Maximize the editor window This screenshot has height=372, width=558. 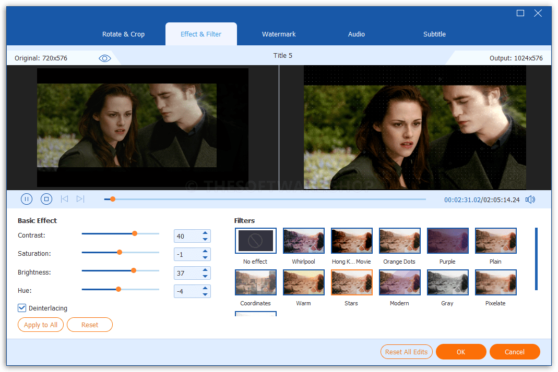(520, 13)
